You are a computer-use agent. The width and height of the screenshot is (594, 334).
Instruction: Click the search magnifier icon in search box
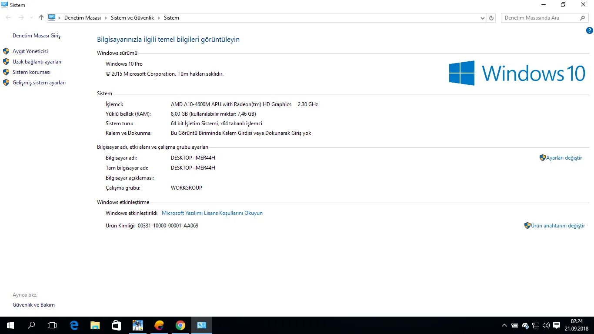(x=583, y=18)
